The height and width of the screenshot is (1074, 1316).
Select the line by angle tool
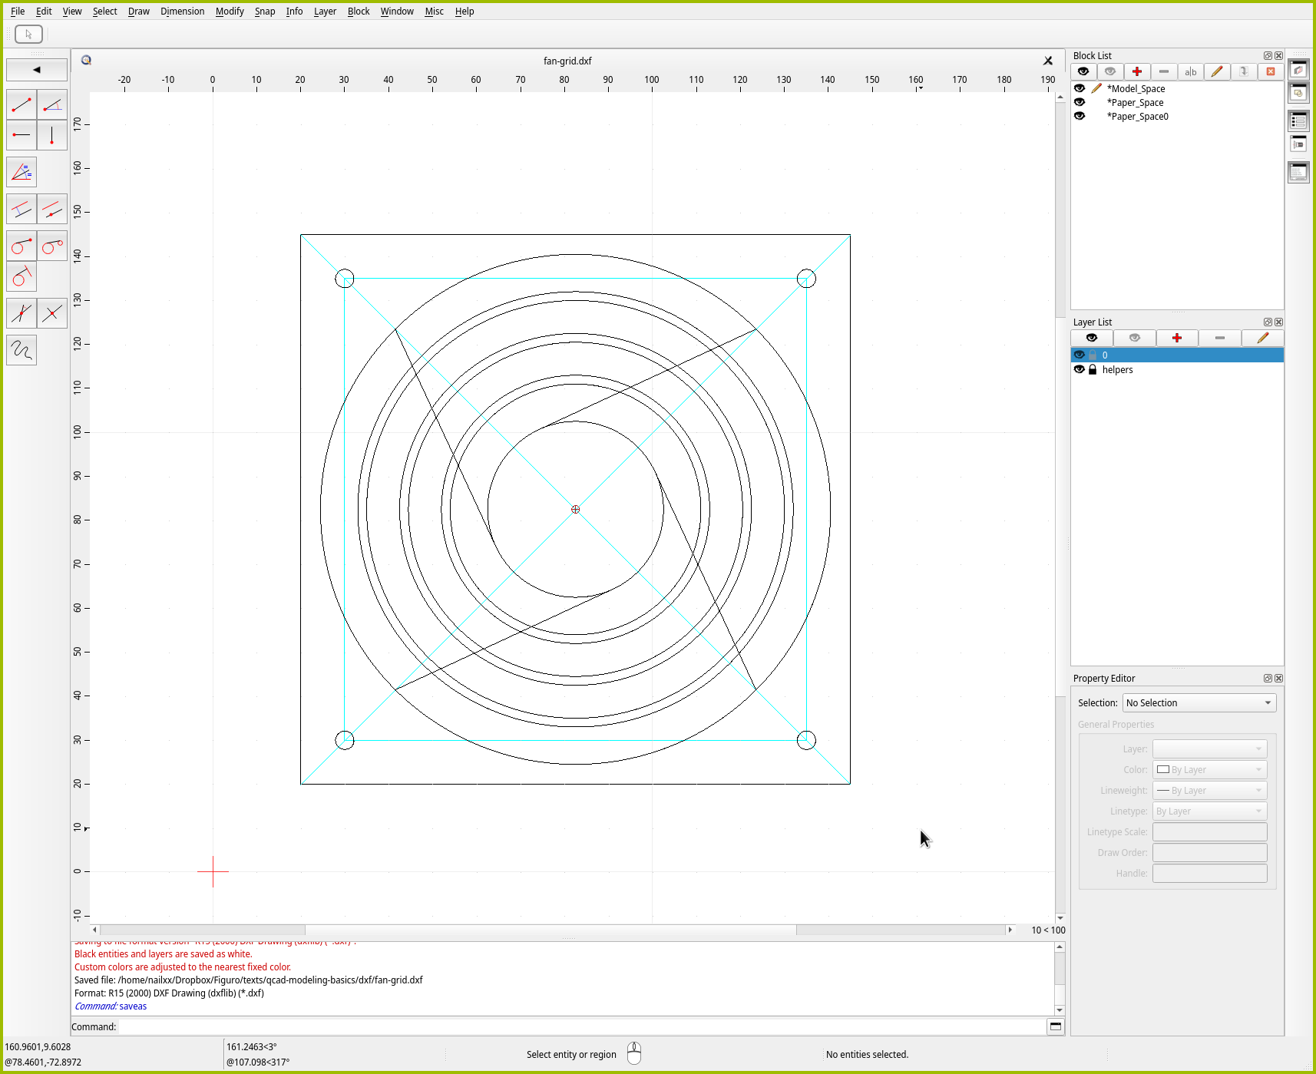[x=52, y=104]
